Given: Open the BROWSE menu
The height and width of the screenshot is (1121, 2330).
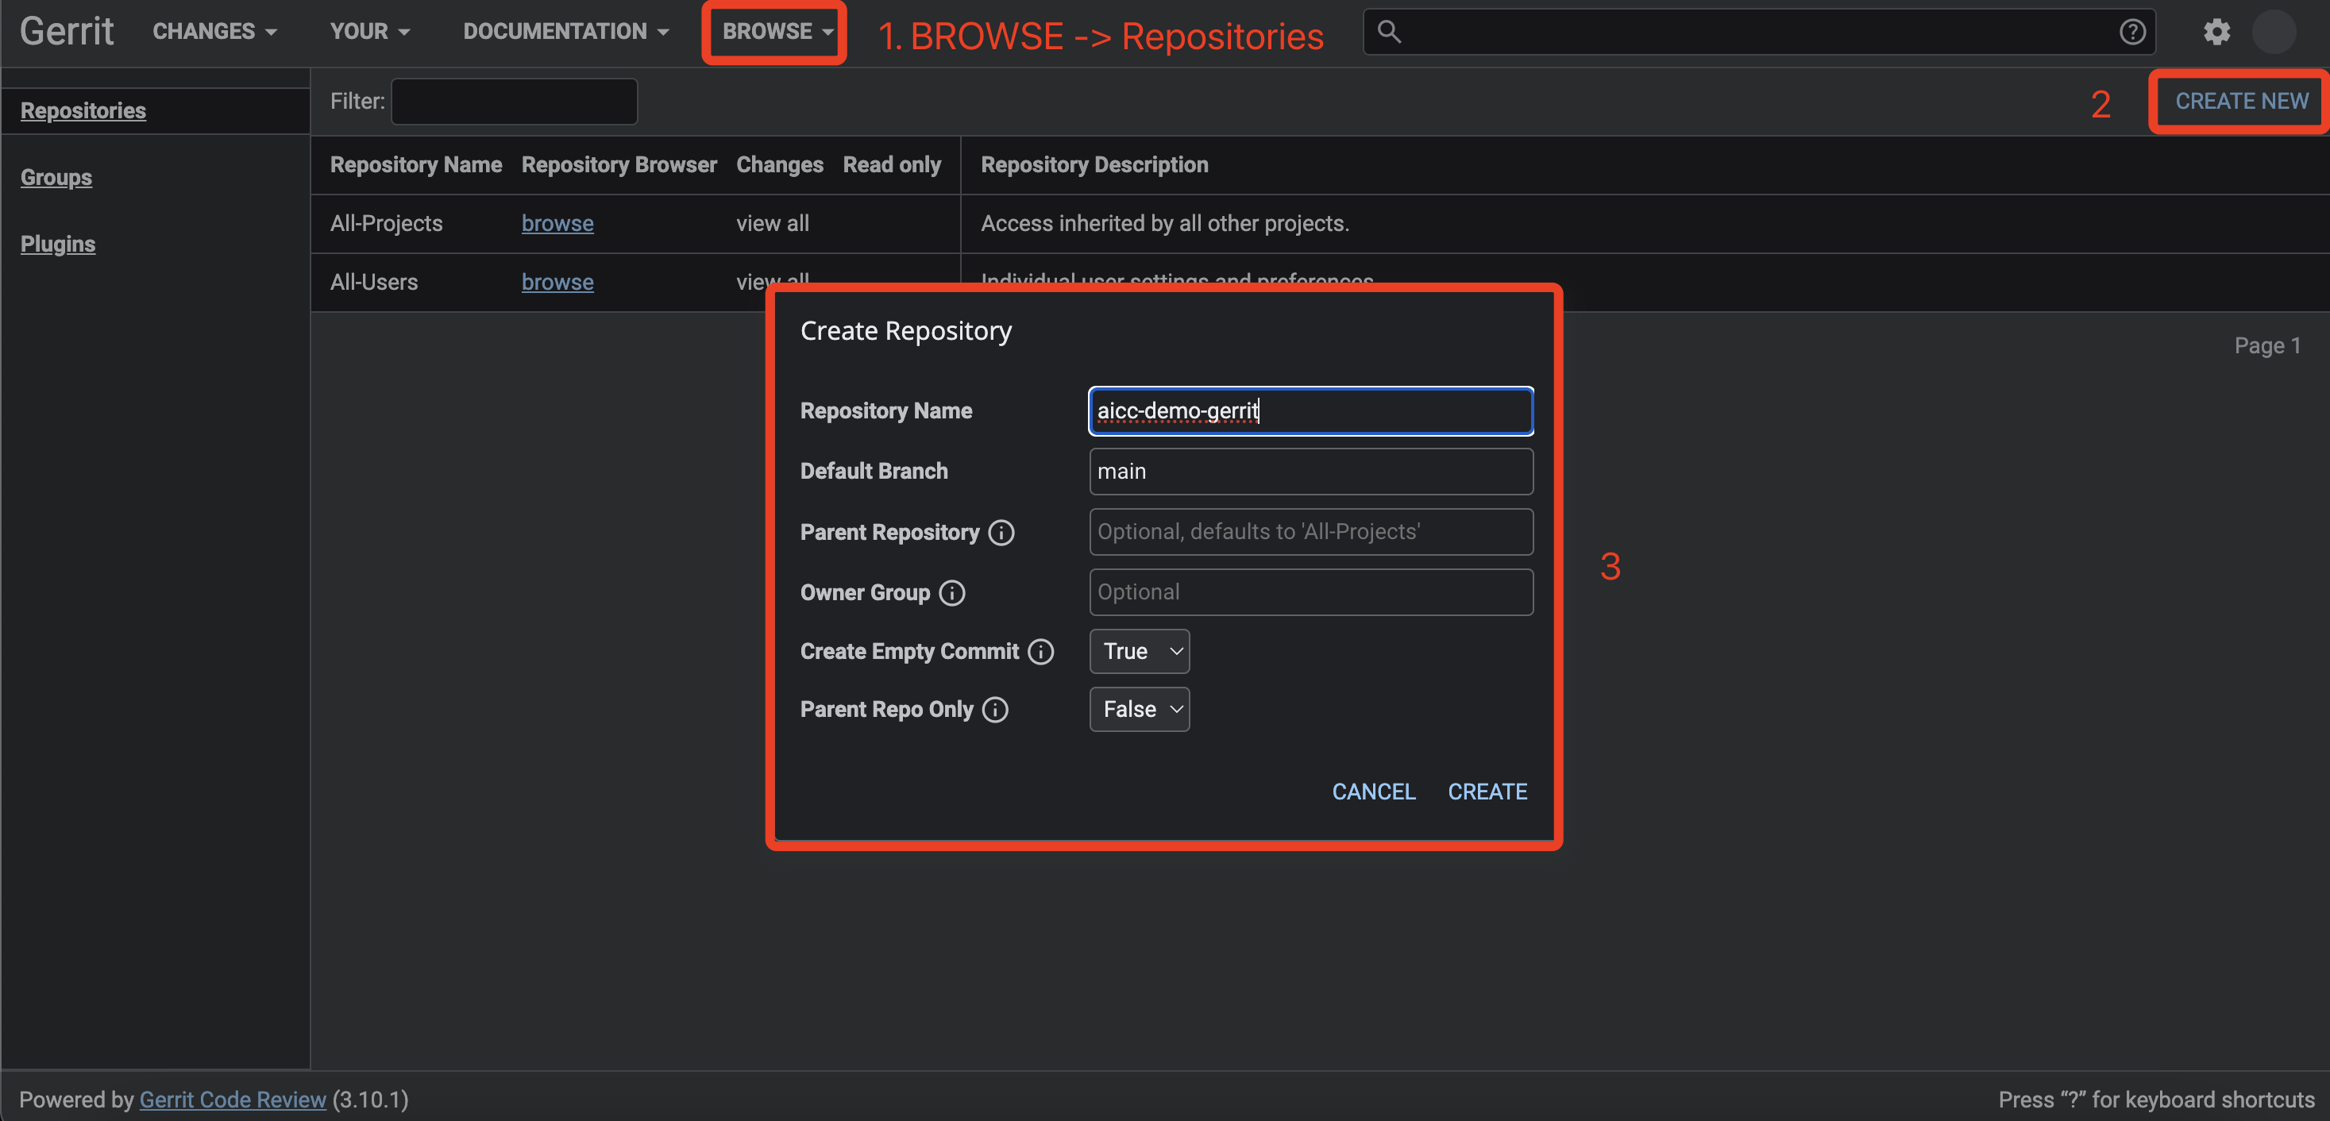Looking at the screenshot, I should (x=776, y=32).
